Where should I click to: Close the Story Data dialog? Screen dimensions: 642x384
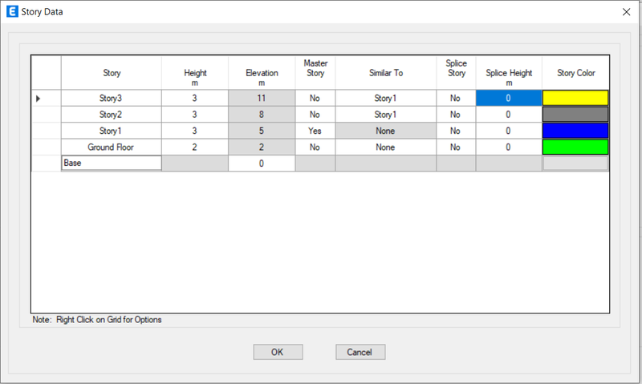pos(626,12)
